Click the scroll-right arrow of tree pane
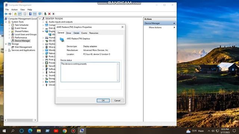The width and height of the screenshot is (239, 134). pyautogui.click(x=35, y=120)
